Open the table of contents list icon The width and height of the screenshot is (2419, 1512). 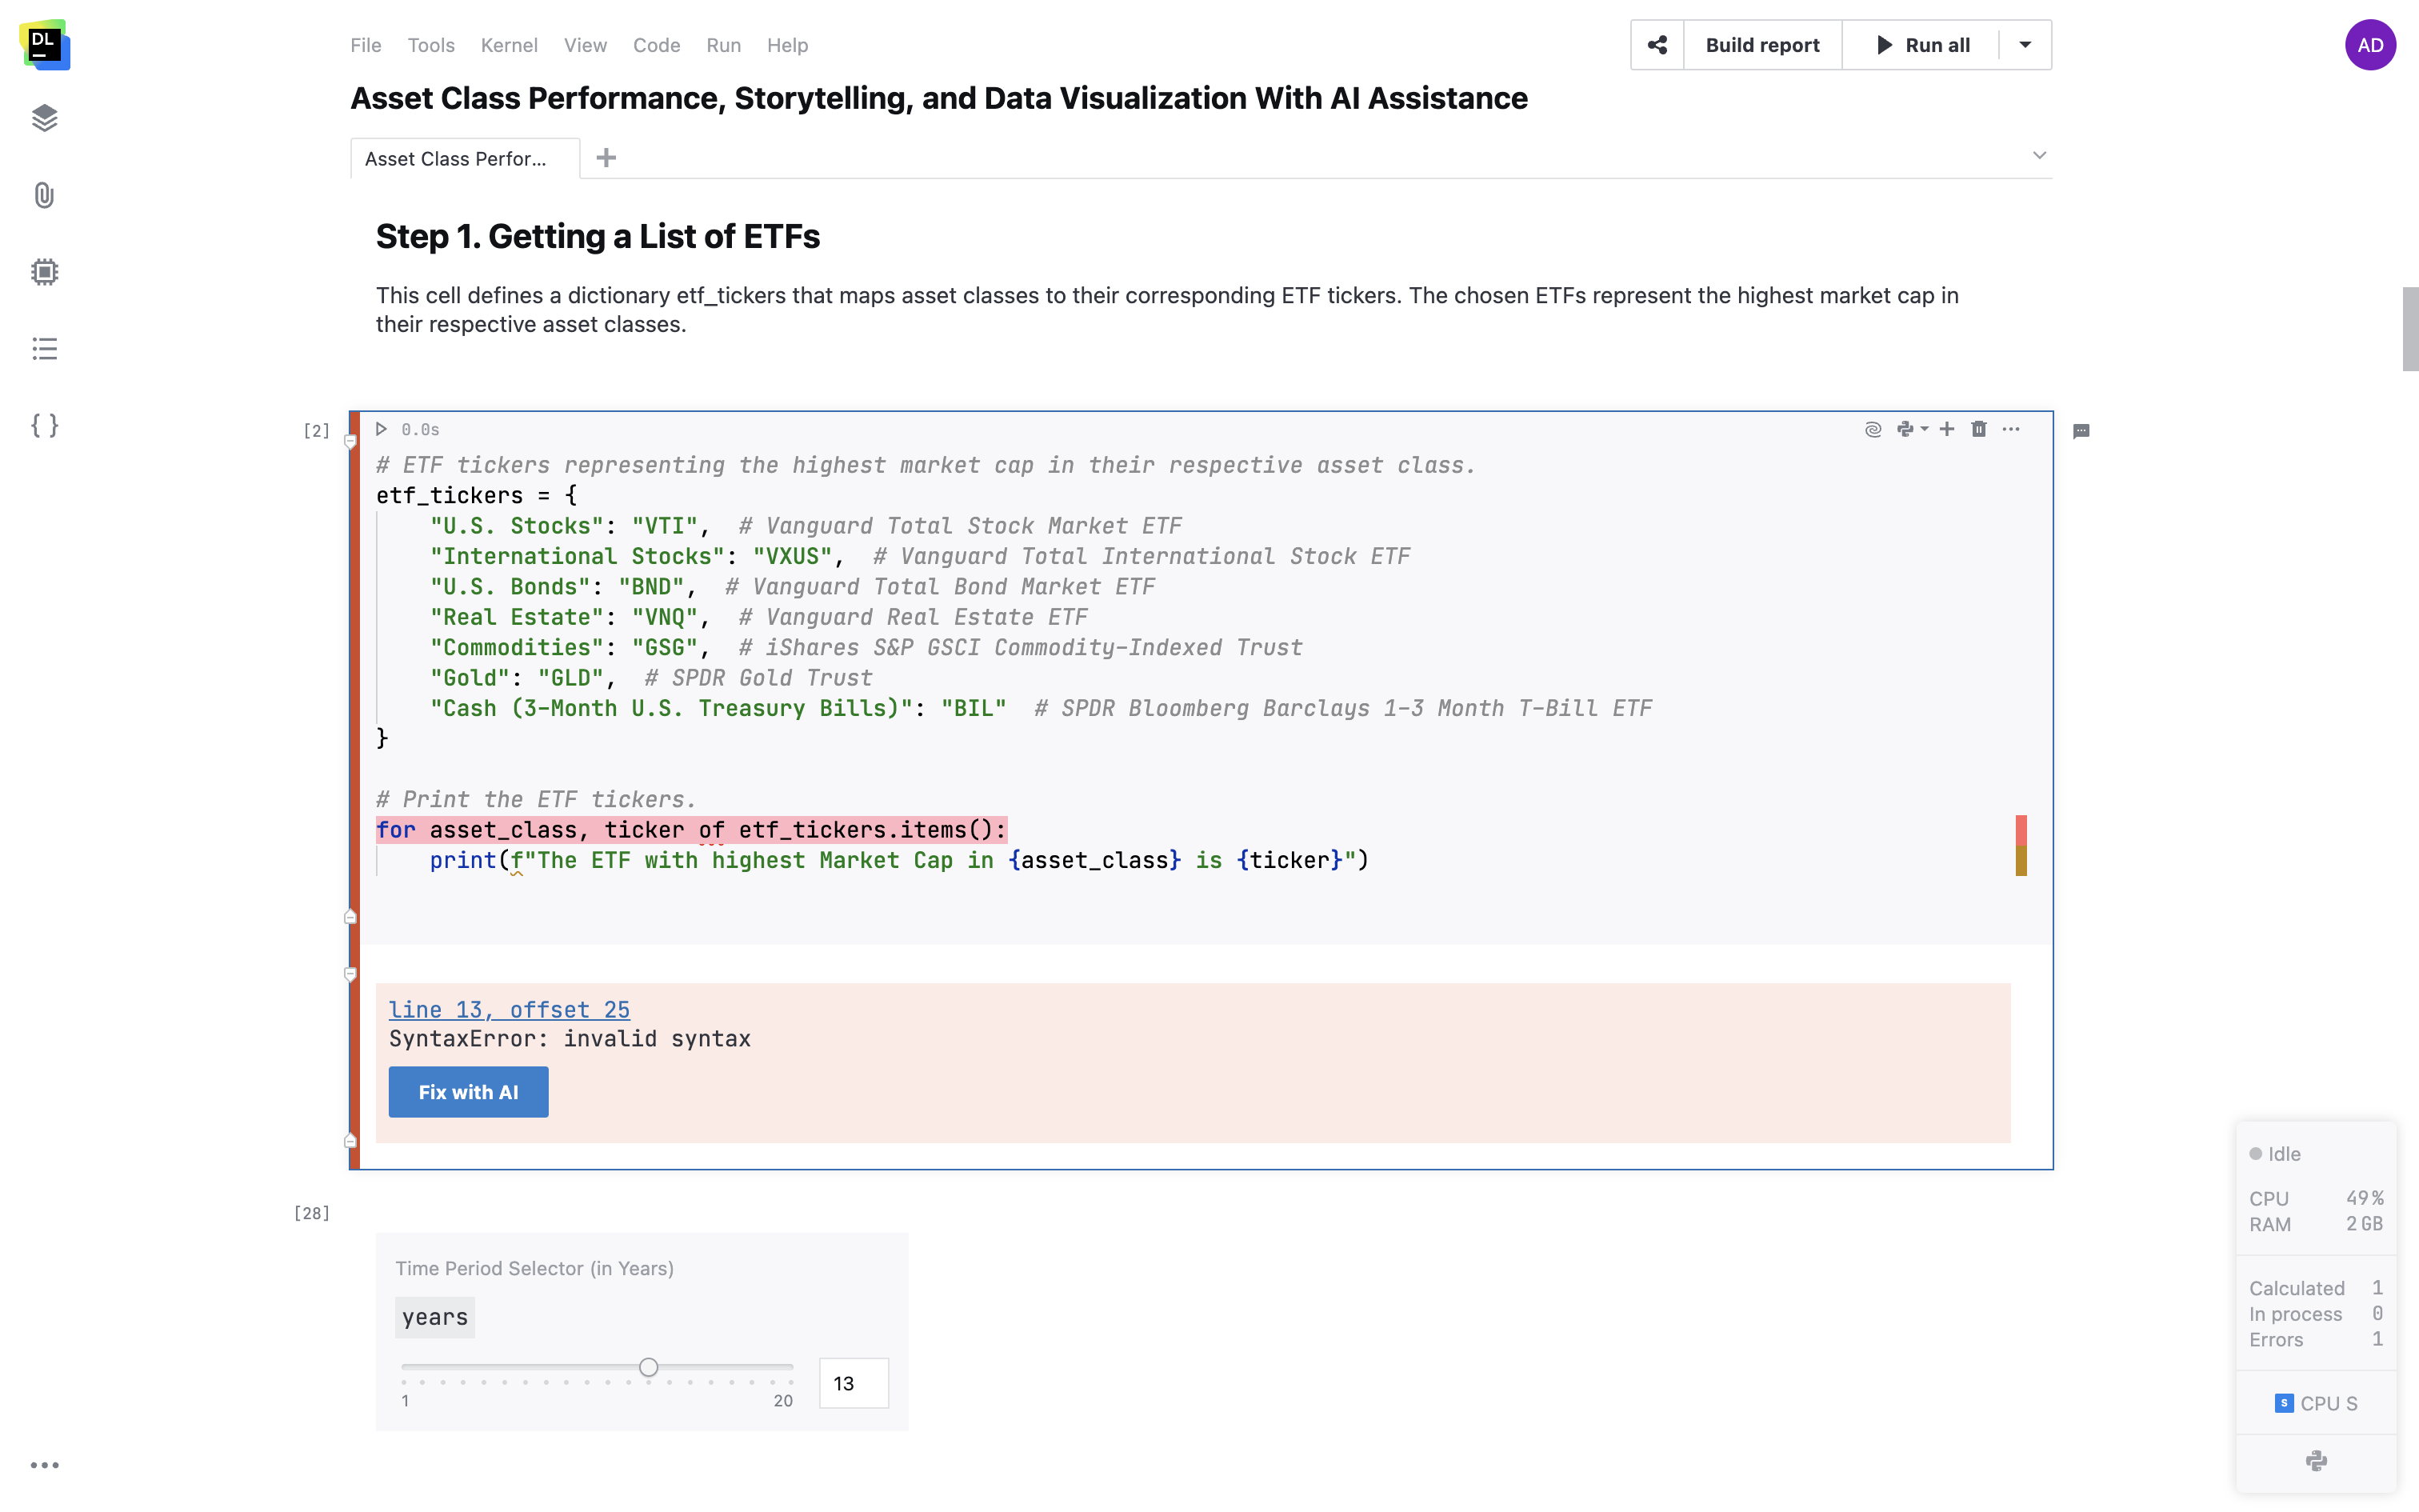[x=44, y=349]
